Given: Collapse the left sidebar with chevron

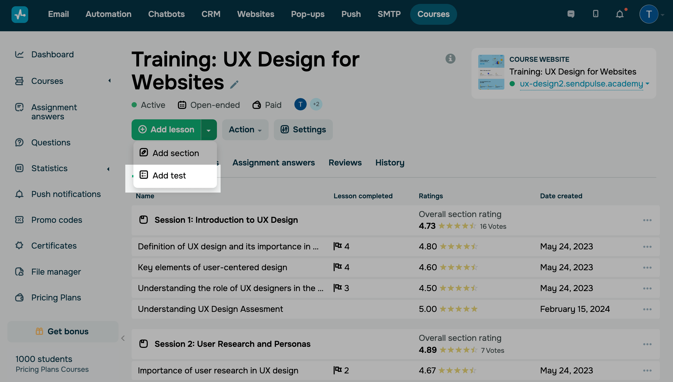Looking at the screenshot, I should 123,338.
